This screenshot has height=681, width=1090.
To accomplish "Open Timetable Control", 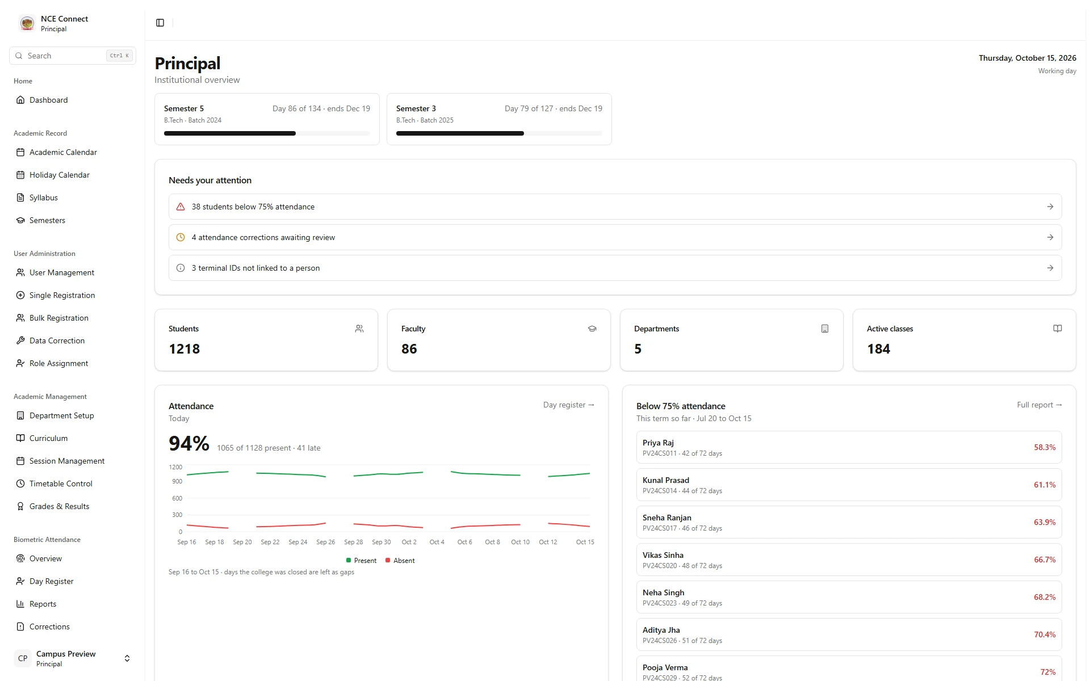I will click(73, 484).
